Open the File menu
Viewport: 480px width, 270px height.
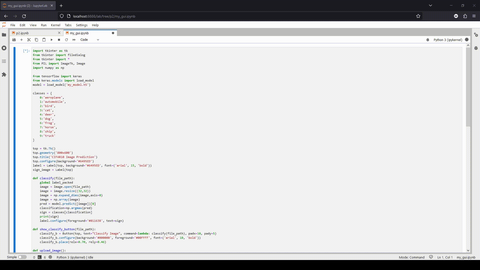(13, 25)
